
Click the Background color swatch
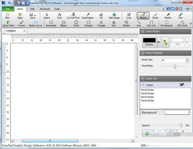(x=177, y=112)
